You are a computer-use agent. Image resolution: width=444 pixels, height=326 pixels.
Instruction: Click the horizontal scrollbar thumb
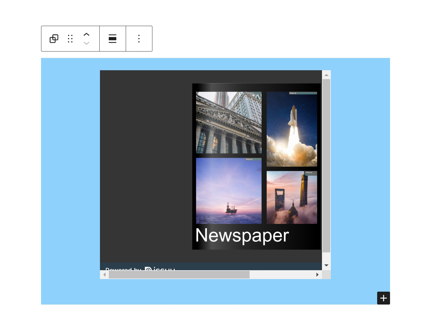coord(179,274)
